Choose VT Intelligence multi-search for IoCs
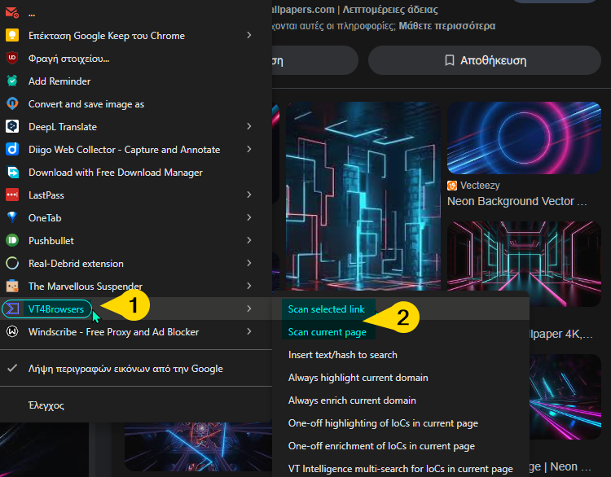 click(401, 468)
